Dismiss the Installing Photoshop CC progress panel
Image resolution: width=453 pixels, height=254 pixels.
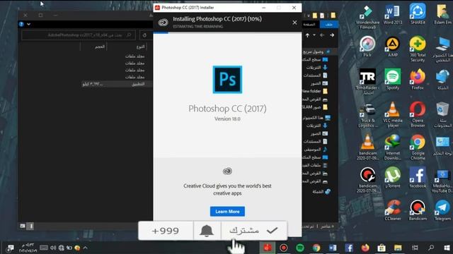(x=294, y=23)
